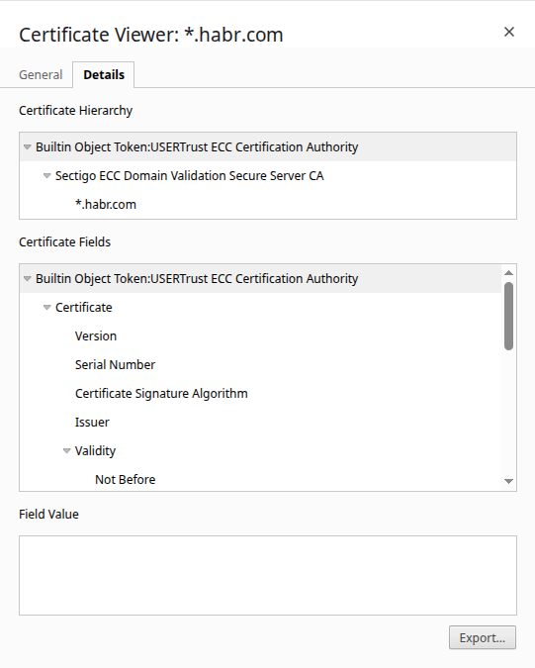
Task: Collapse USERTrust ECC in Certificate Hierarchy
Action: point(28,147)
